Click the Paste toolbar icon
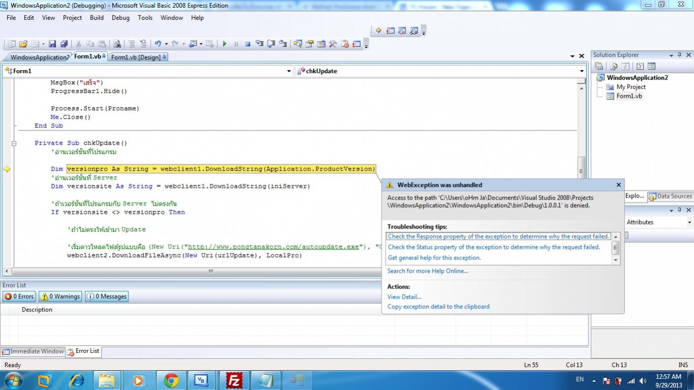 [102, 44]
